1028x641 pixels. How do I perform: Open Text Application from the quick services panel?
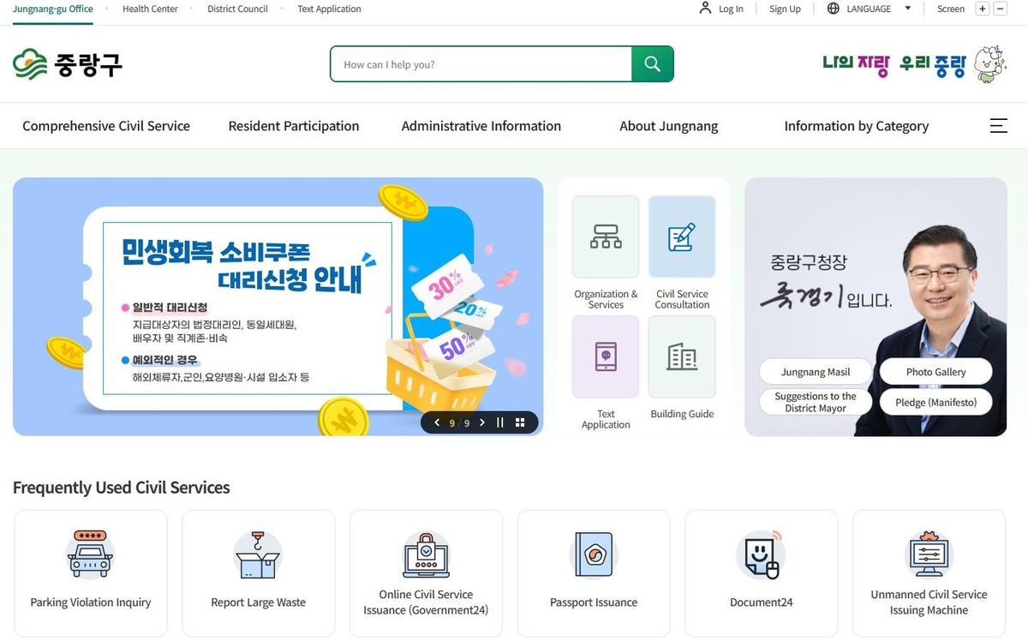pos(605,357)
